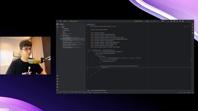Open the Running Devices toolbar icon
This screenshot has width=198, height=111.
pos(163,21)
